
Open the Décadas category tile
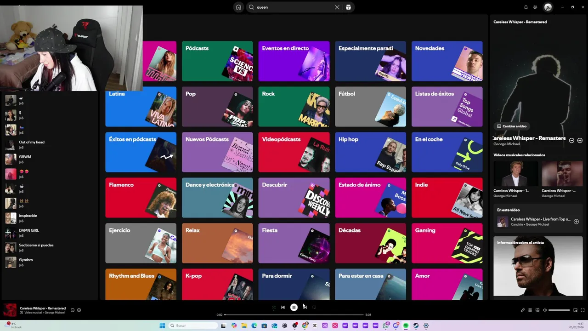click(x=370, y=243)
